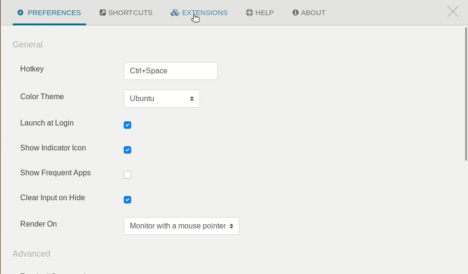
Task: Click the Extensions cubes icon
Action: click(x=175, y=13)
